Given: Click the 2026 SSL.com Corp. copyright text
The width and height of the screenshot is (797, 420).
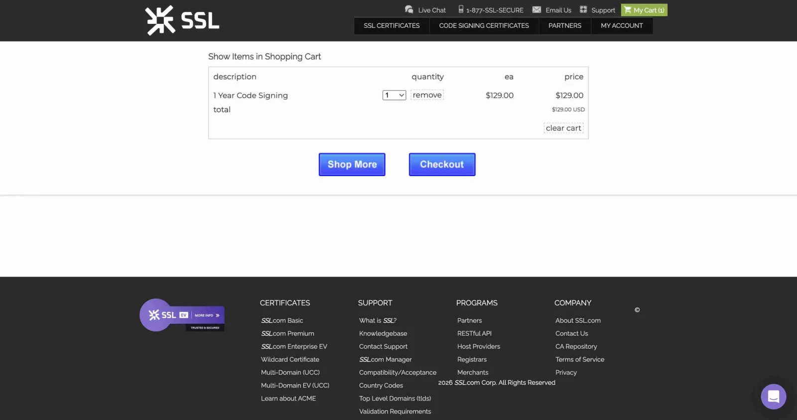Looking at the screenshot, I should (497, 383).
